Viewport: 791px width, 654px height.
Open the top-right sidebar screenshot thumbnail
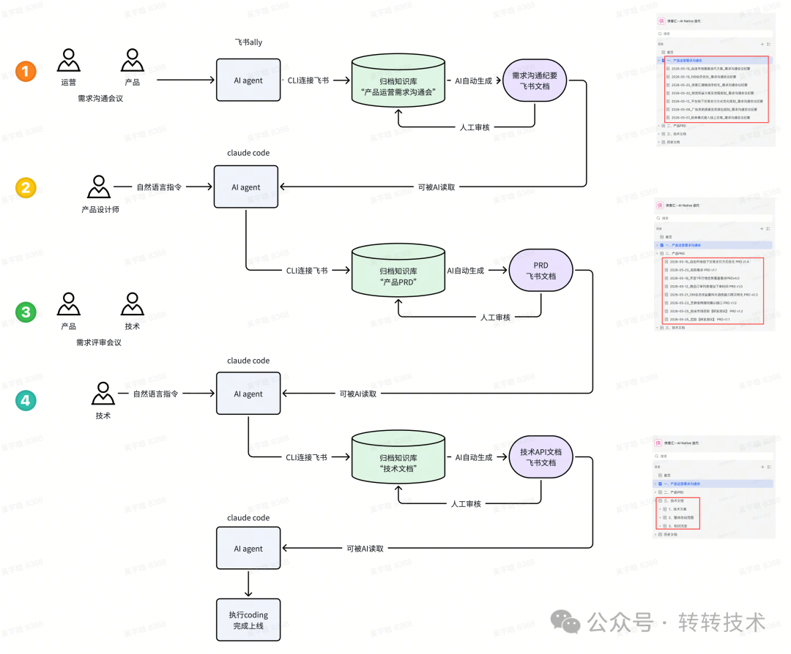point(716,80)
